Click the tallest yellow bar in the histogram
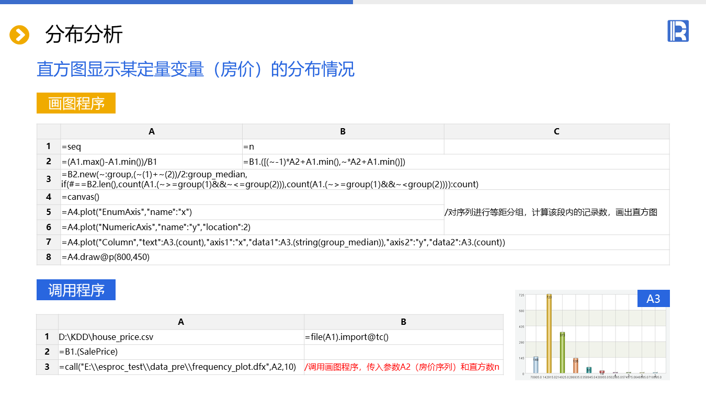 (x=549, y=334)
